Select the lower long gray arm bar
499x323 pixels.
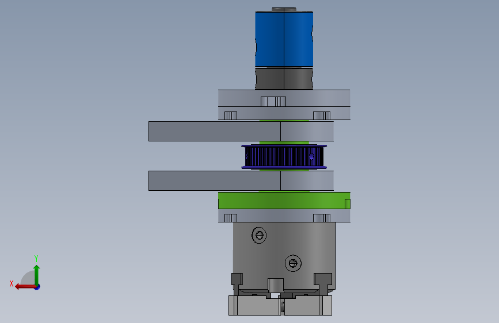(x=241, y=180)
